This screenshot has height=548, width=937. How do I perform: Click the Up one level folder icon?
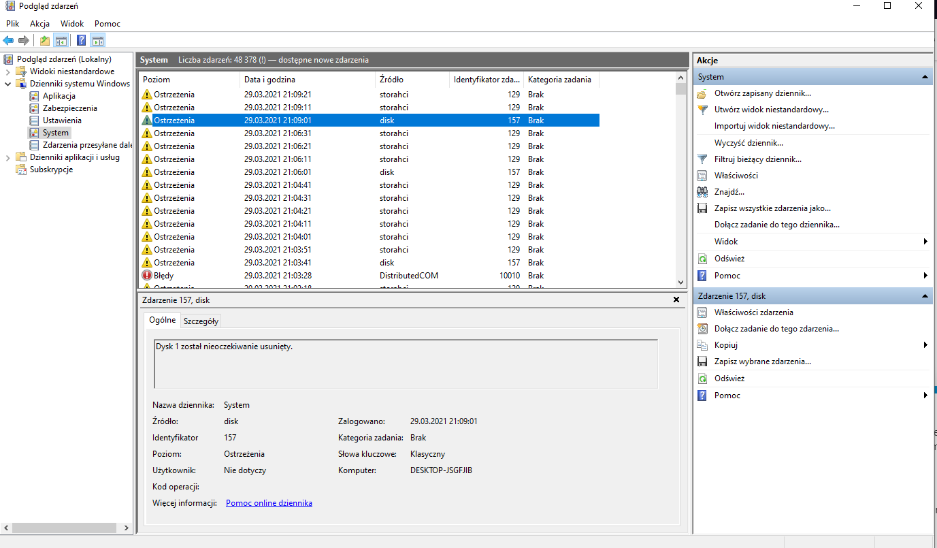click(45, 40)
